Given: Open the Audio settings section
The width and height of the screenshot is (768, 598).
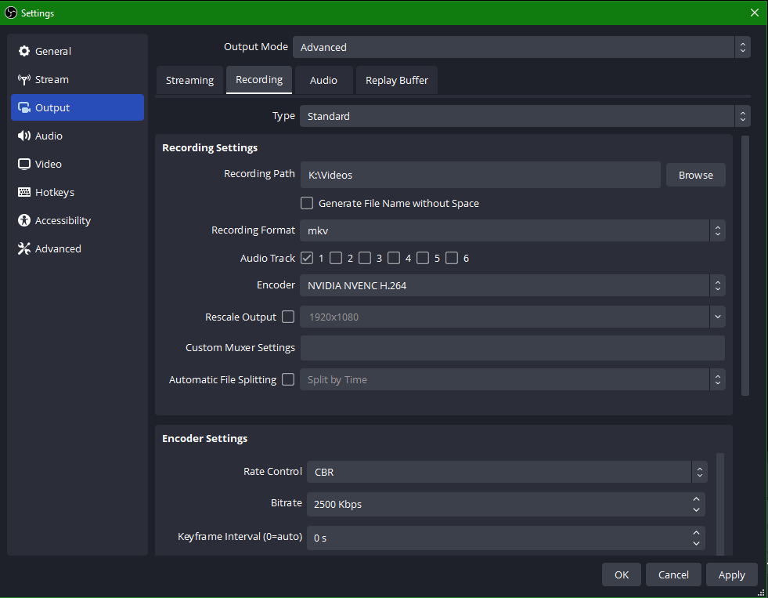Looking at the screenshot, I should click(49, 136).
